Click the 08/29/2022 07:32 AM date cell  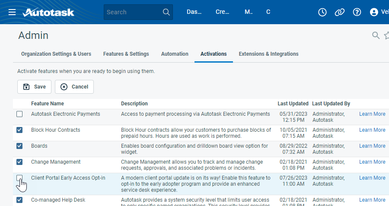tap(293, 149)
